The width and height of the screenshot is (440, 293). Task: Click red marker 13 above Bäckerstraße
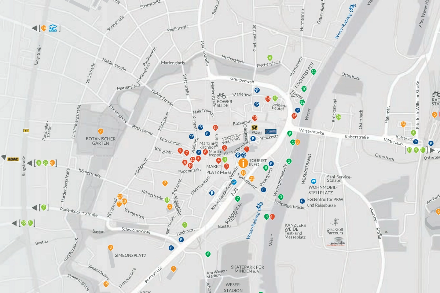(x=255, y=118)
